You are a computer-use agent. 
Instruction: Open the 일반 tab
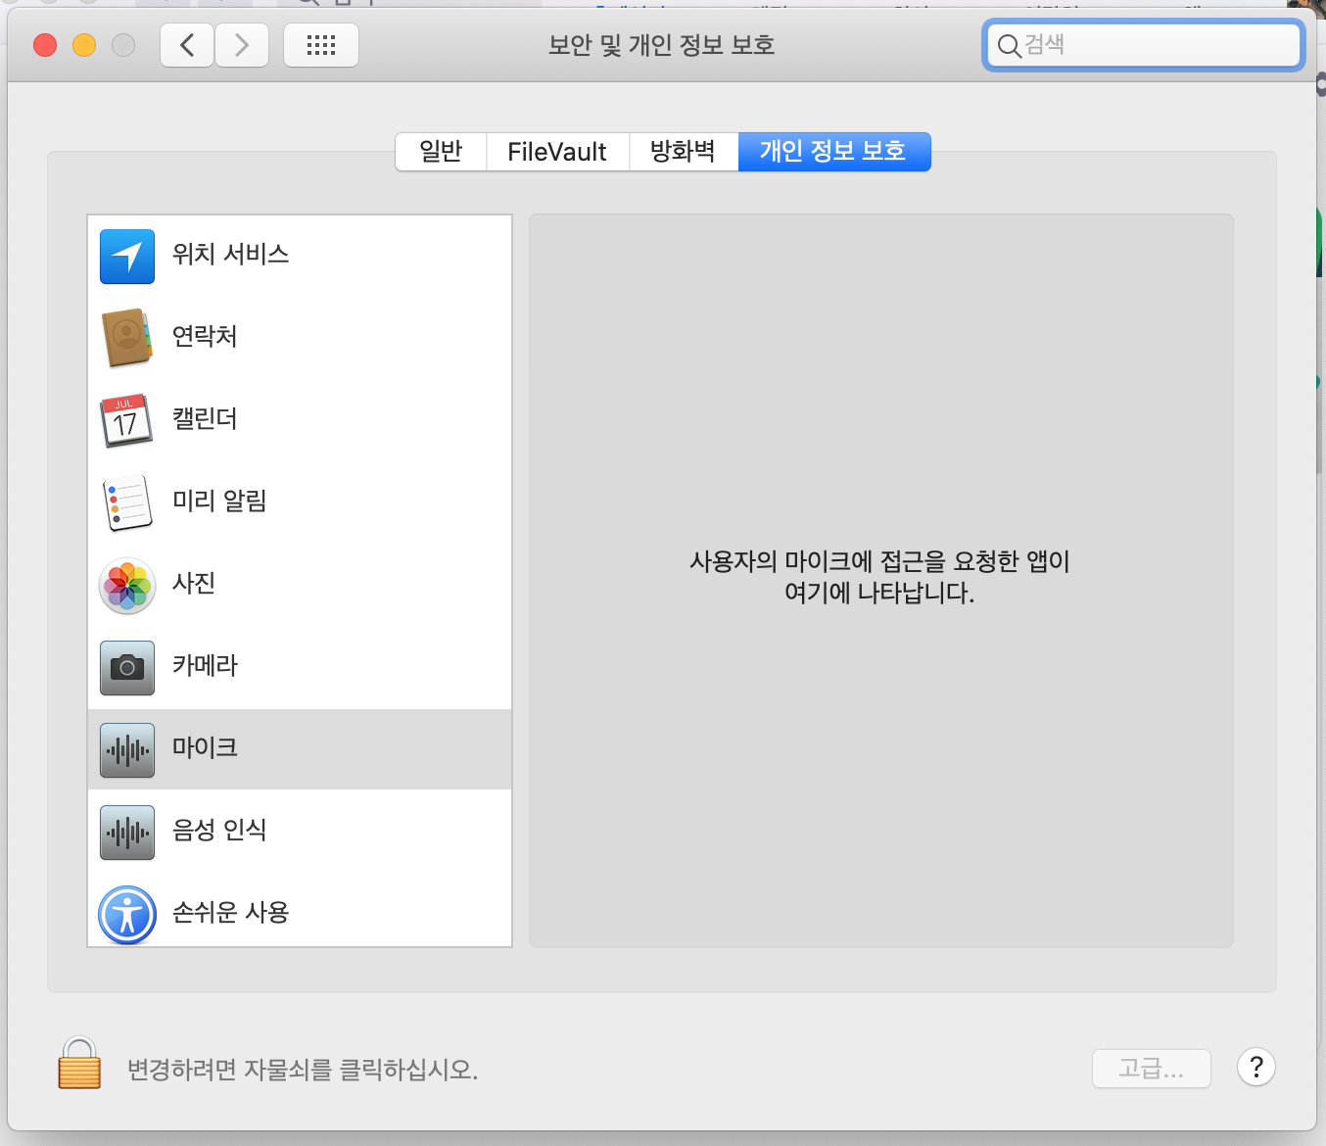click(441, 152)
